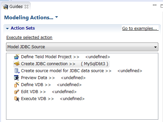Select the Guides tab
163x122 pixels.
(x=16, y=7)
